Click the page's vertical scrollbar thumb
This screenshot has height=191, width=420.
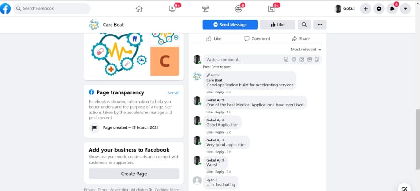[418, 139]
